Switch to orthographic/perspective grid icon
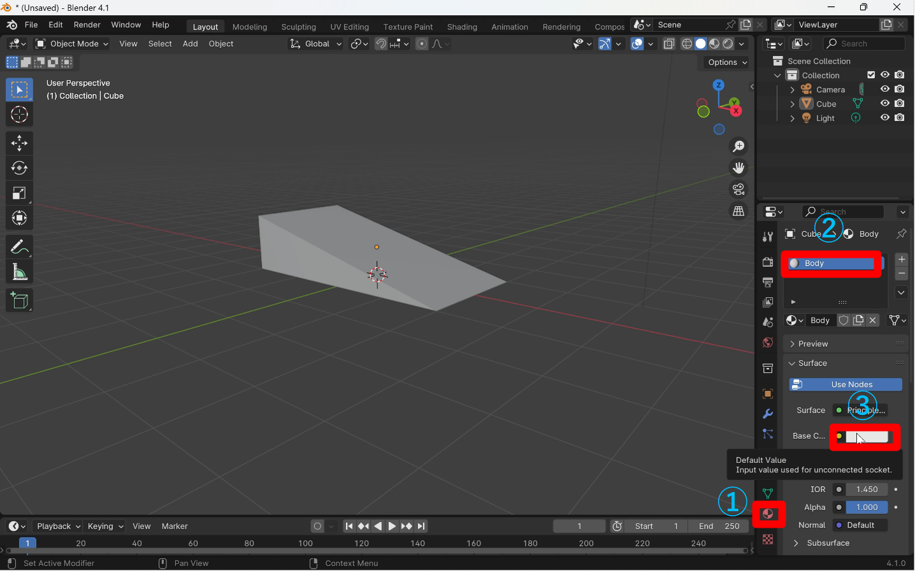 [x=738, y=211]
